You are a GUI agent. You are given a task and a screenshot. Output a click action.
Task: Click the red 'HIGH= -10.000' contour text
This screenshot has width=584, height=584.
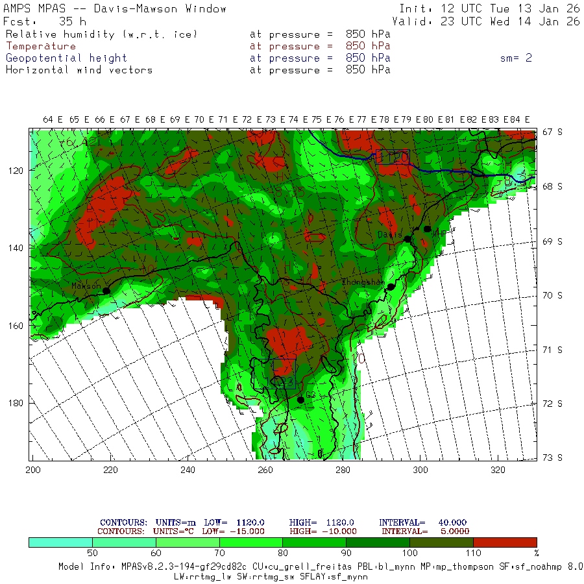(x=323, y=531)
